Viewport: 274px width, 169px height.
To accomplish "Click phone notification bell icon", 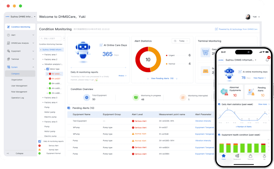I will [267, 60].
